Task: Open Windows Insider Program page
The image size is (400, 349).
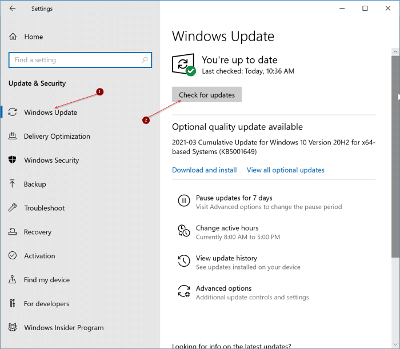Action: tap(64, 328)
